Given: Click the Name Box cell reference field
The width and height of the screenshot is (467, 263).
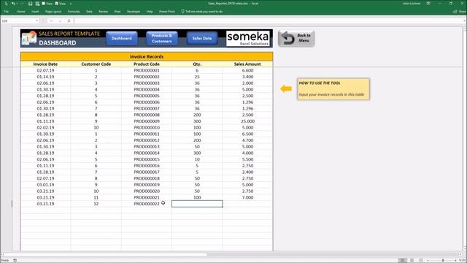Looking at the screenshot, I should (18, 21).
